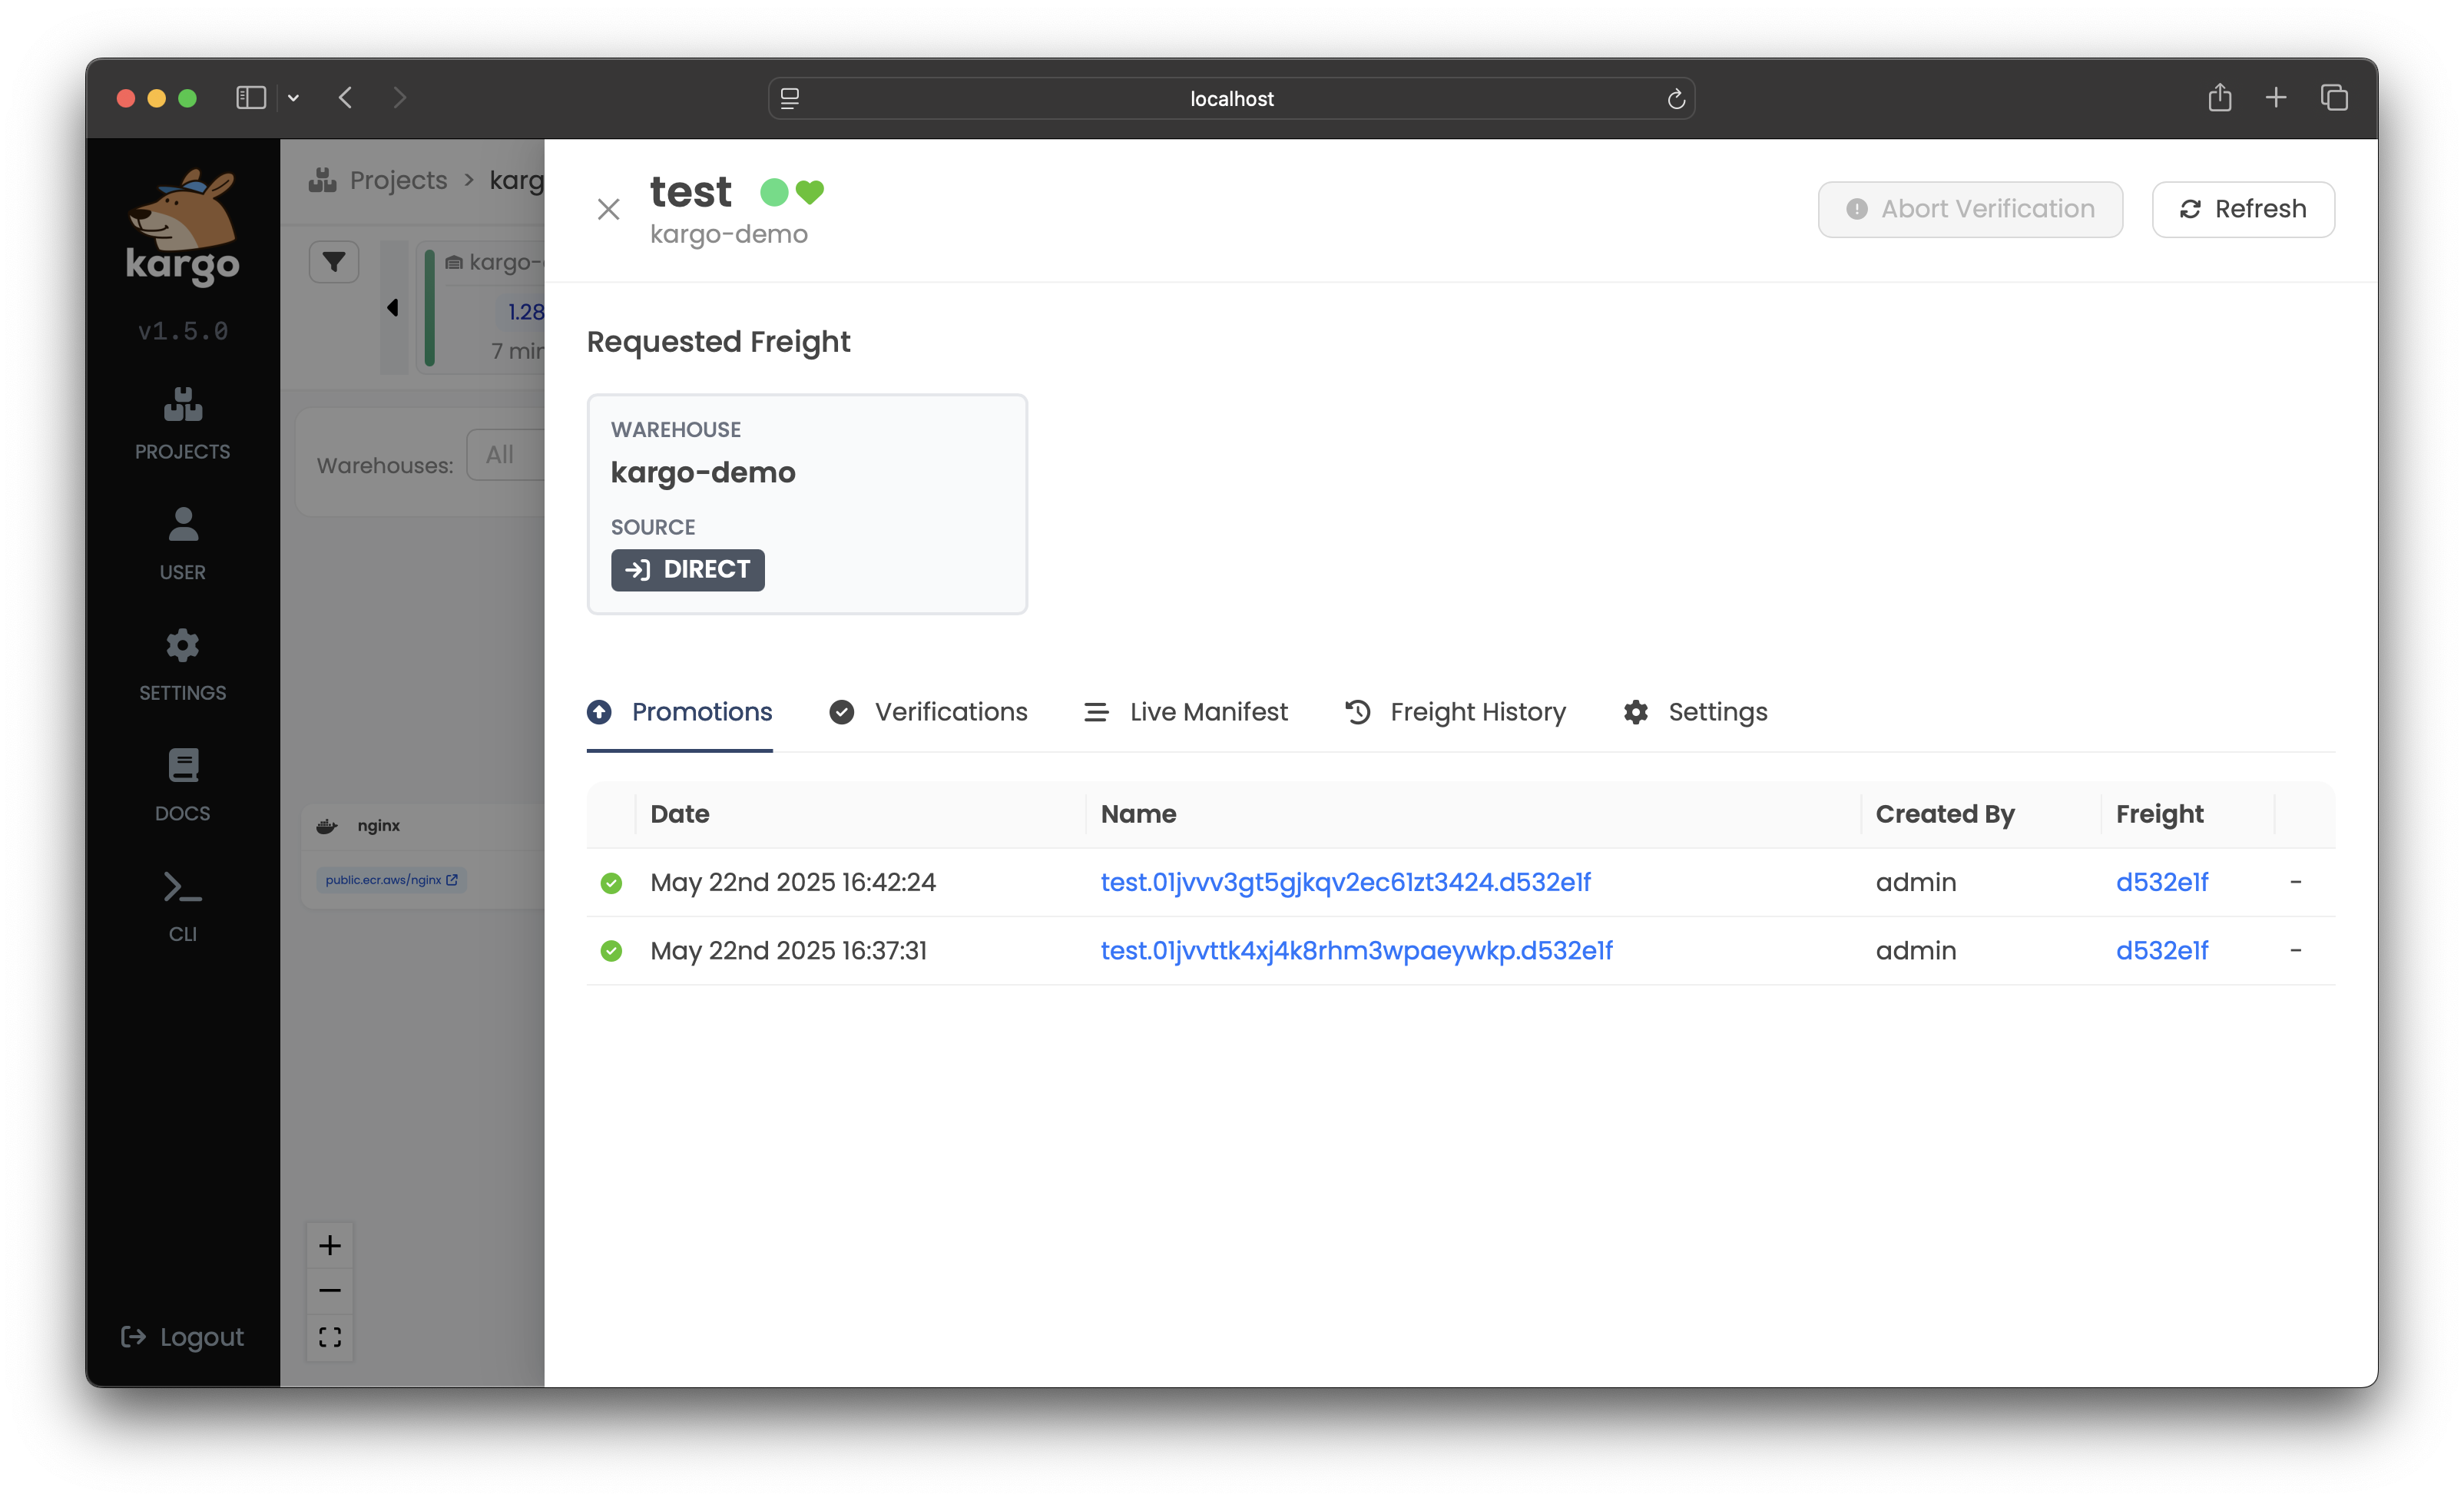Open the Docs sidebar icon
The height and width of the screenshot is (1501, 2464).
[x=182, y=785]
